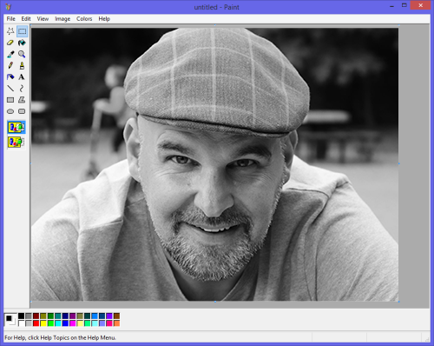This screenshot has height=346, width=434.
Task: Select the bright yellow swatch
Action: pos(43,323)
